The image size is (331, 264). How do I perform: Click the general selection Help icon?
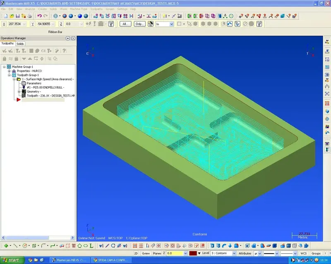(259, 24)
